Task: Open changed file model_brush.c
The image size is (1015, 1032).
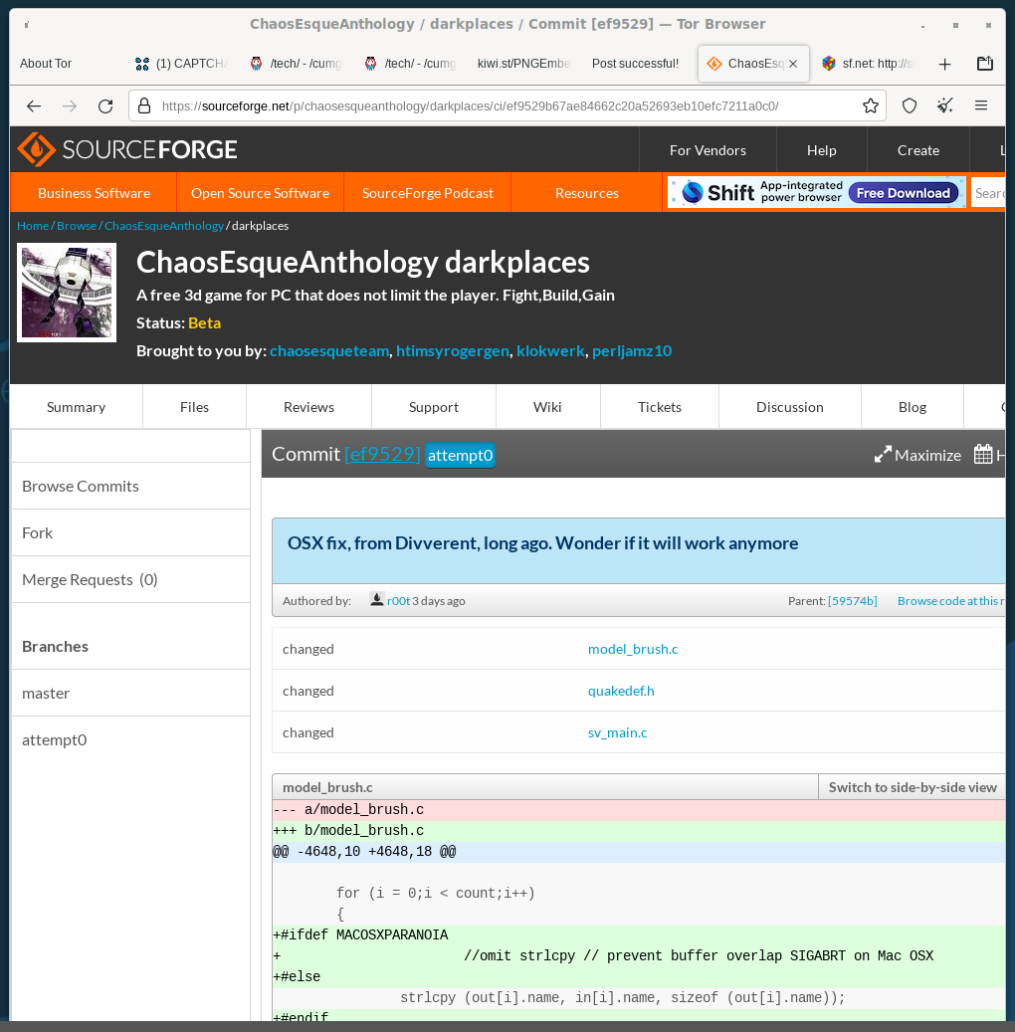Action: (633, 649)
